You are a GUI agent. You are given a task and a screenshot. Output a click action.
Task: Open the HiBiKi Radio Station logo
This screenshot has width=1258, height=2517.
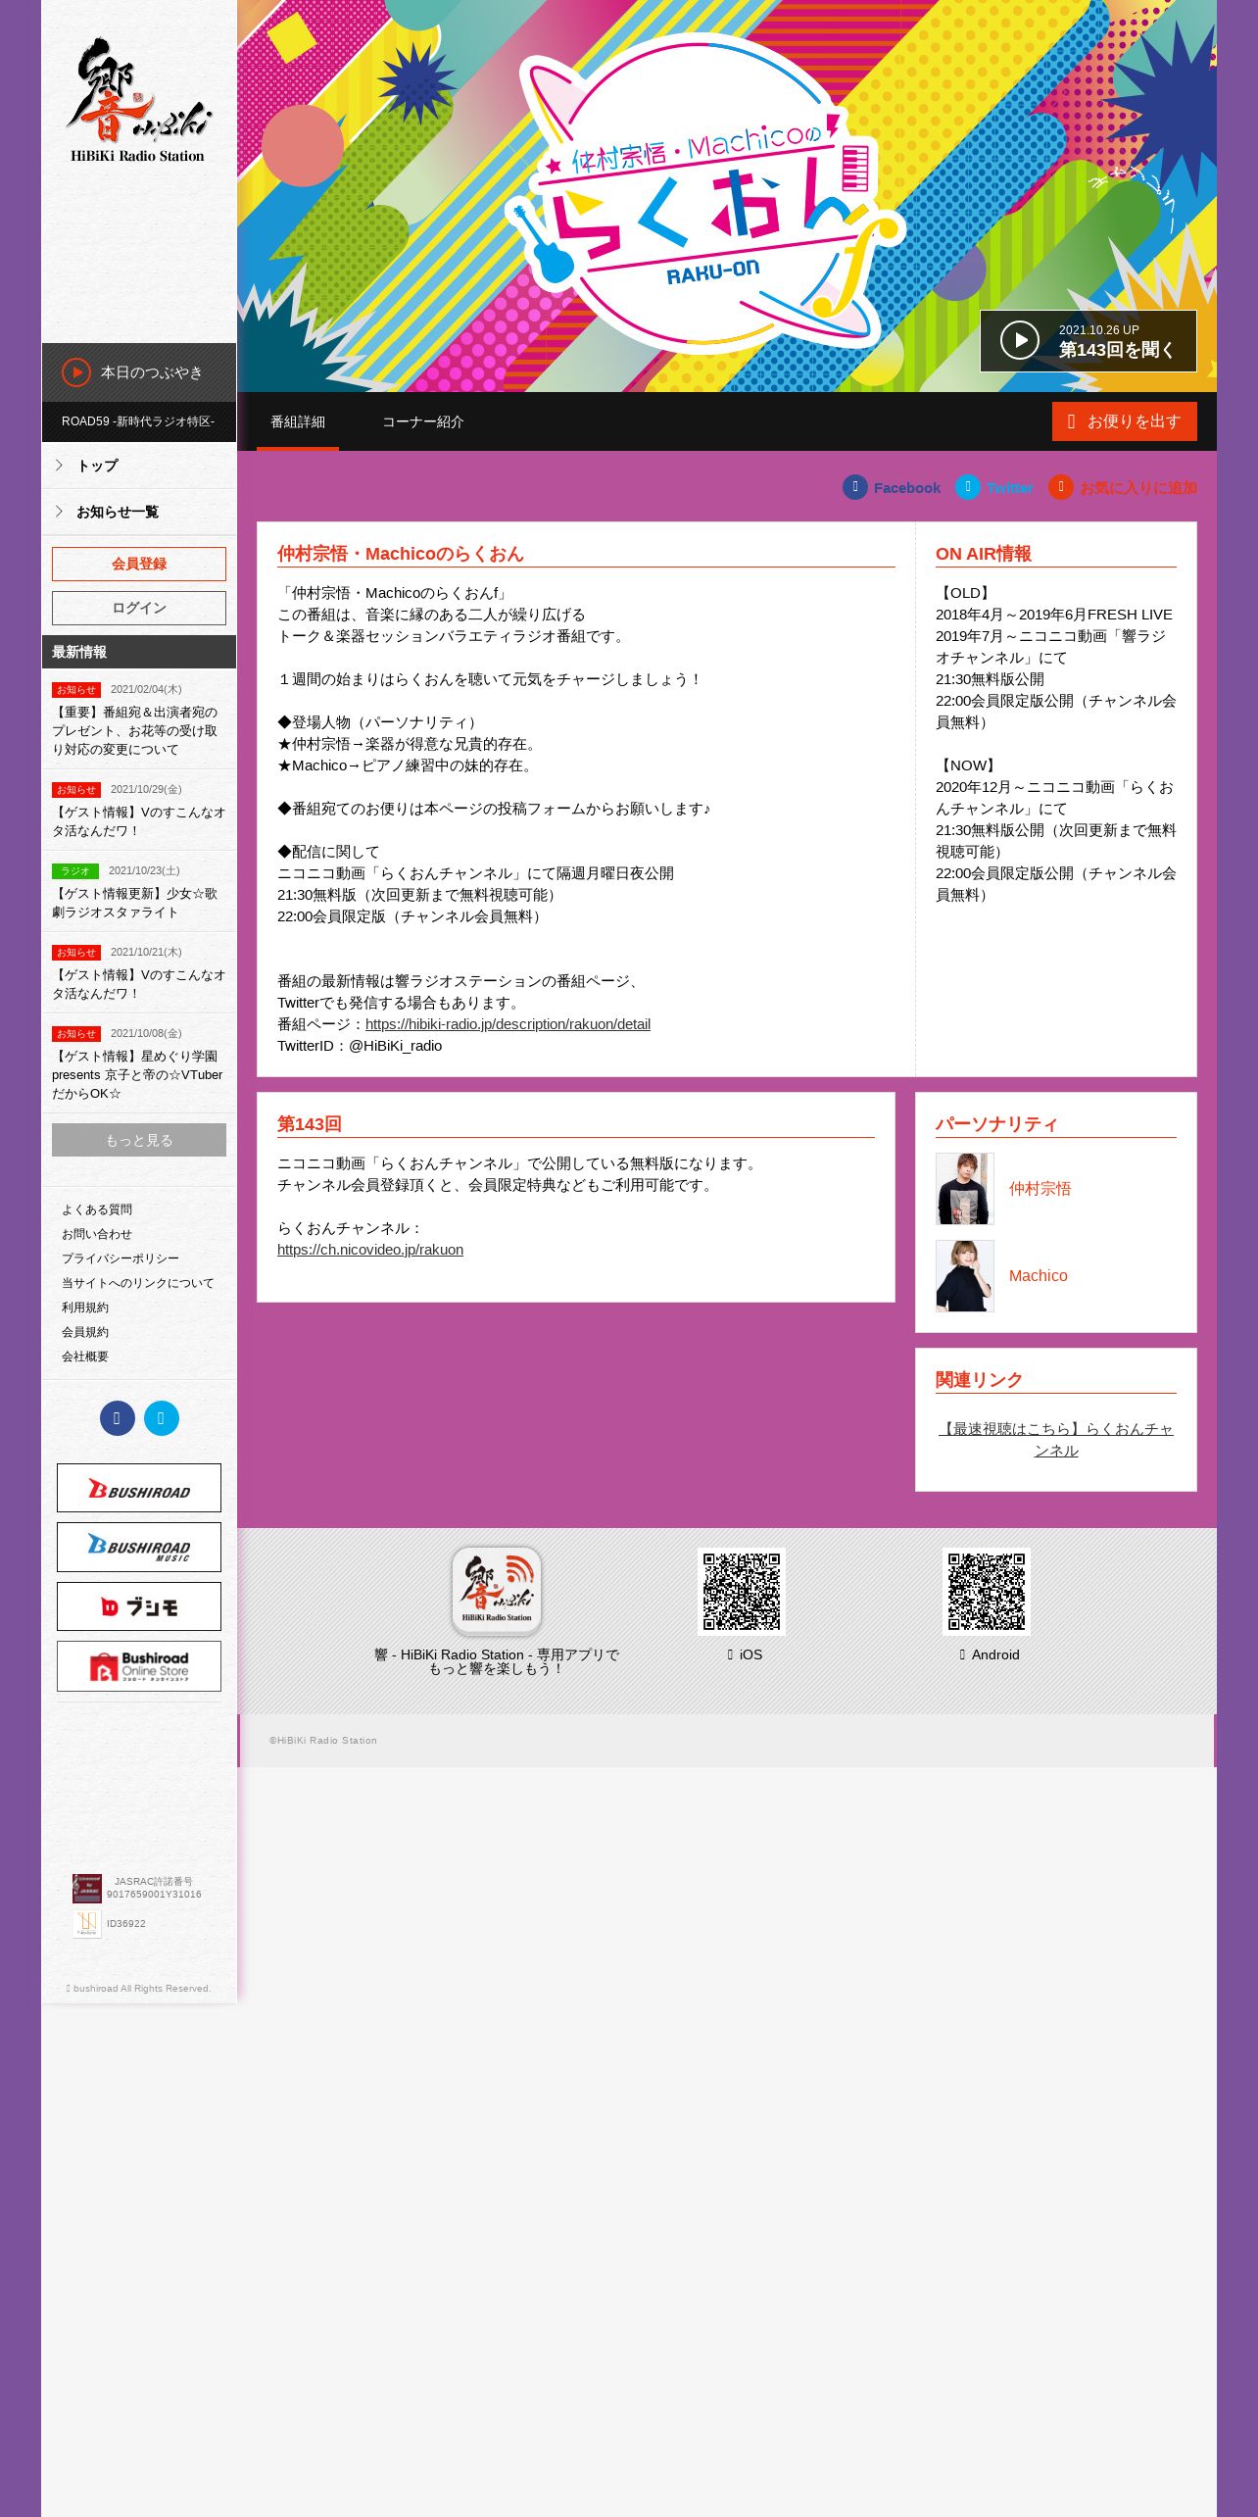click(x=138, y=100)
